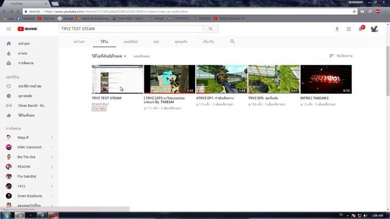Click volume speaker icon in system tray
Viewport: 390px width, 219px height.
pos(365,215)
